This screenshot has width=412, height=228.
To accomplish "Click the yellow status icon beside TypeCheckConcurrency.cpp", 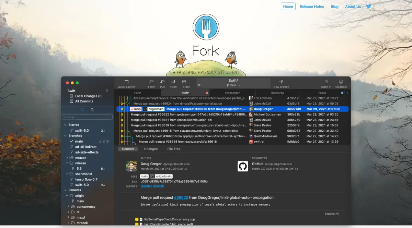I will coord(137,219).
